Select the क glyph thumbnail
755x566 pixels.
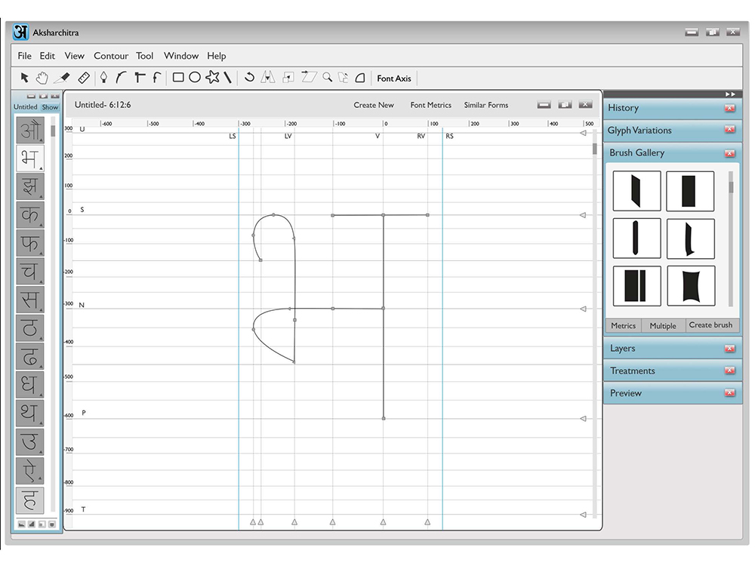(30, 214)
